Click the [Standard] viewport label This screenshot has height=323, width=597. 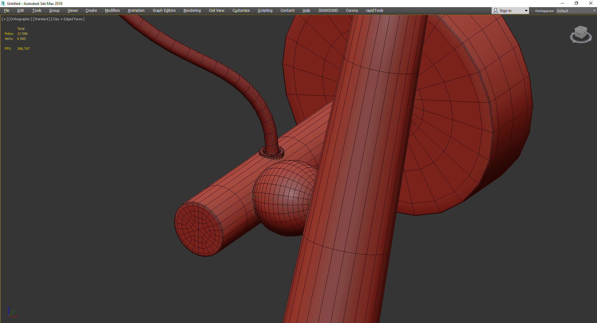pyautogui.click(x=41, y=19)
